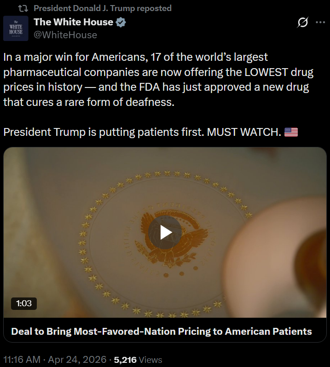
Task: Open the Most-Favored-Nation Pricing video title
Action: 162,331
